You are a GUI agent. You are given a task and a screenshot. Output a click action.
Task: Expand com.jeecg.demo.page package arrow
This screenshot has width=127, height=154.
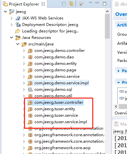coord(24,70)
